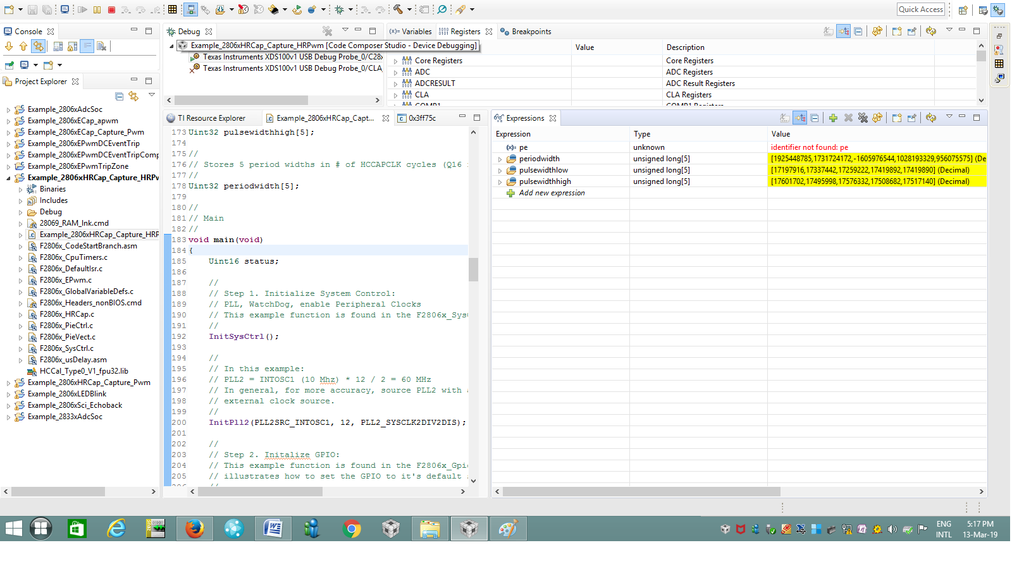Expand the periodwidth array in Expressions
This screenshot has width=1012, height=569.
click(x=500, y=159)
